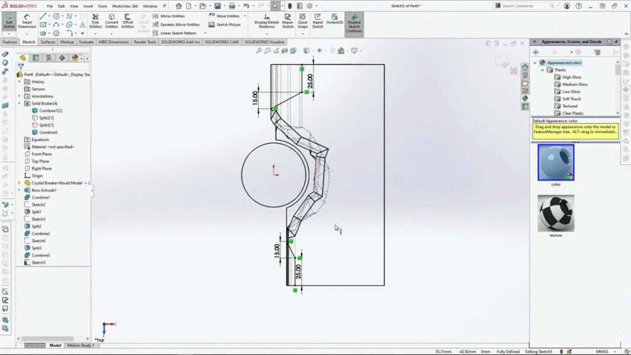Pick the checkered texture thumbnail
This screenshot has height=355, width=631.
pyautogui.click(x=555, y=213)
